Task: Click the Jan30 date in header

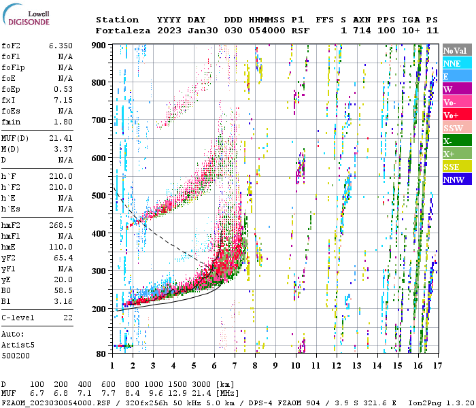Action: 203,31
